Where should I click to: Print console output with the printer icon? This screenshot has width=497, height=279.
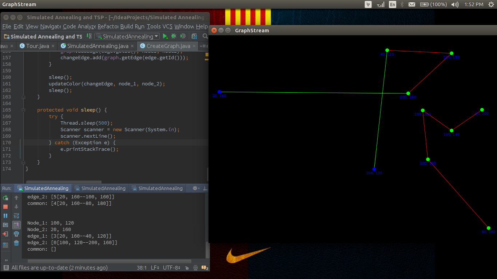click(x=16, y=234)
